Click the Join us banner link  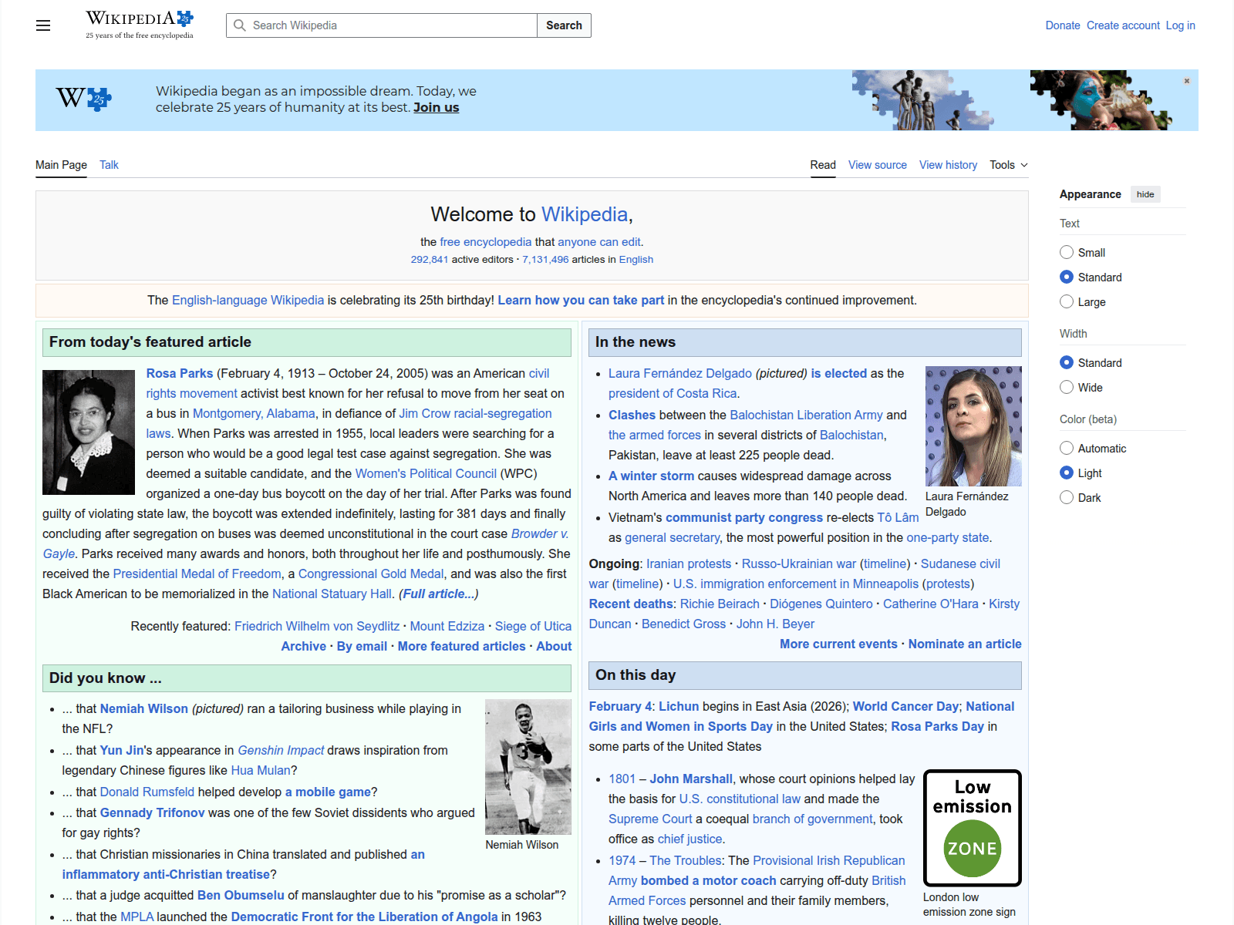tap(436, 107)
